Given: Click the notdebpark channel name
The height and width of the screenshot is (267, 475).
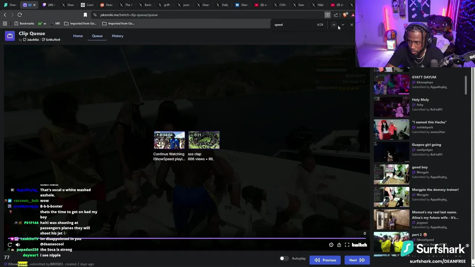Looking at the screenshot, I should [x=425, y=127].
